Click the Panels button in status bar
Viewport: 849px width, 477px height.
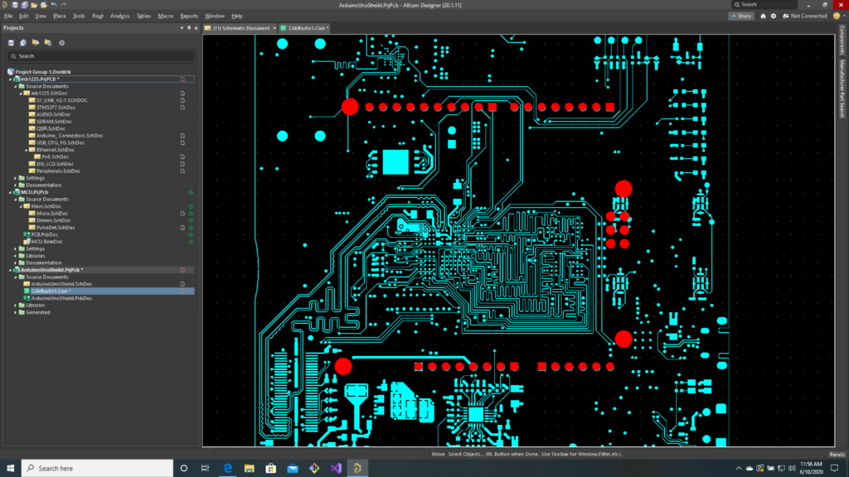837,454
